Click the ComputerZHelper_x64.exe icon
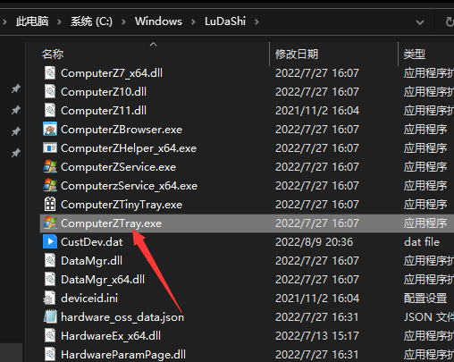The height and width of the screenshot is (362, 454). click(50, 148)
